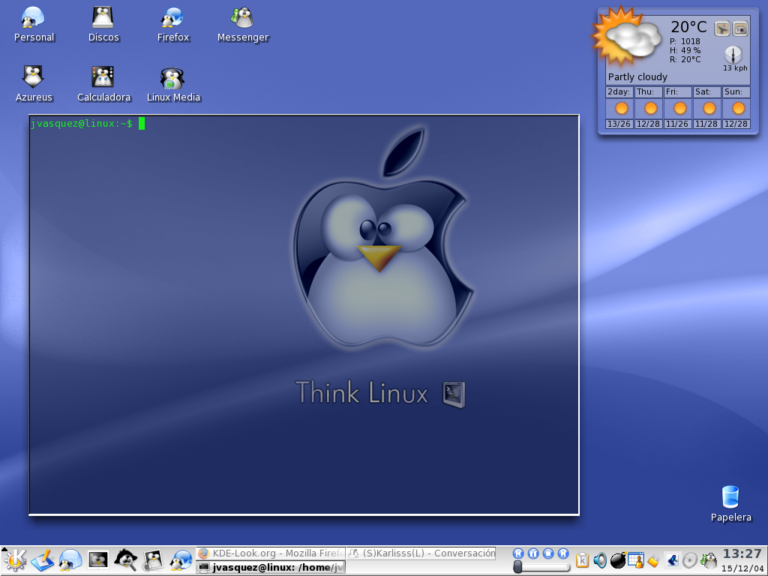This screenshot has width=768, height=576.
Task: Expand the panel hide arrow above the K menu
Action: [x=4, y=548]
